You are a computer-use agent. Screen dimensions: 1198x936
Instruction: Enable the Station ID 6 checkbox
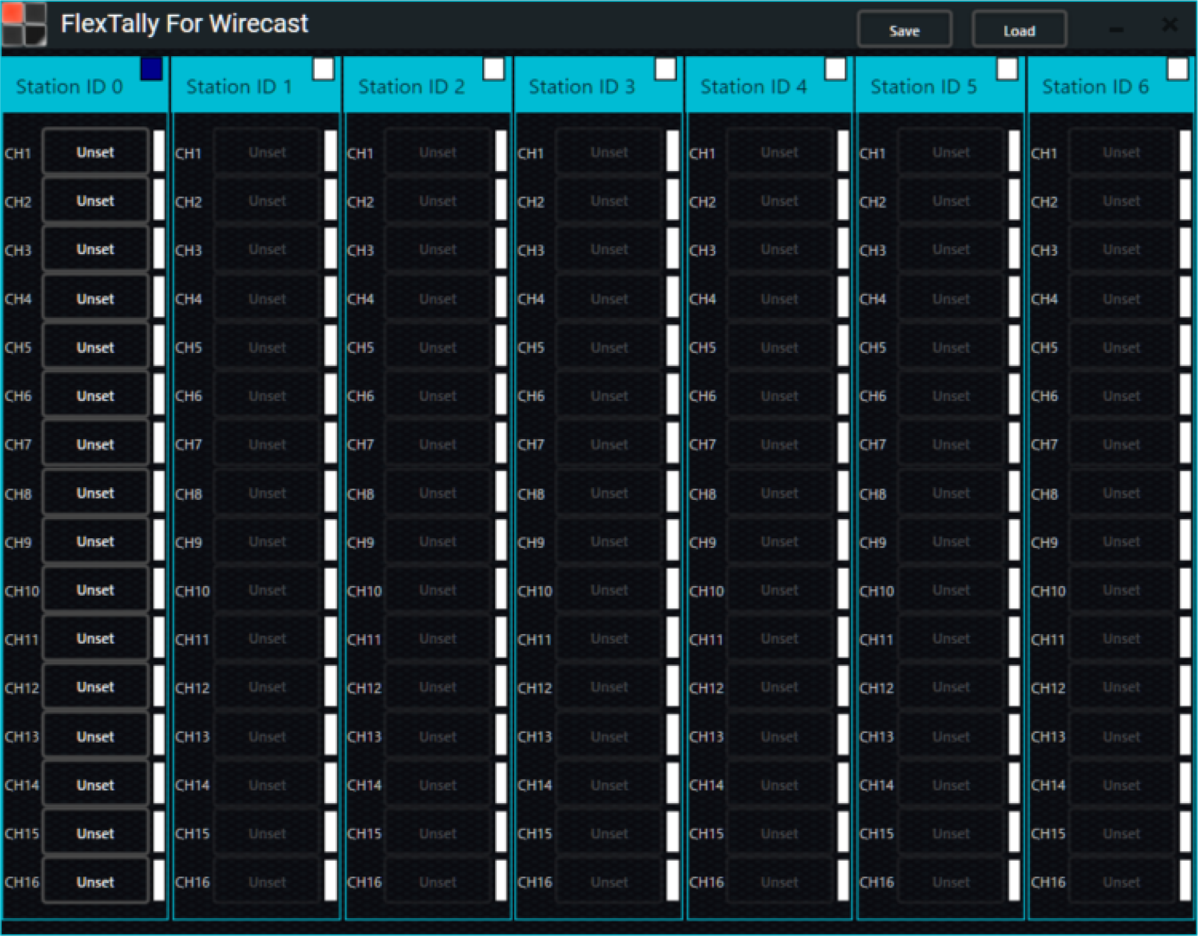[1177, 70]
